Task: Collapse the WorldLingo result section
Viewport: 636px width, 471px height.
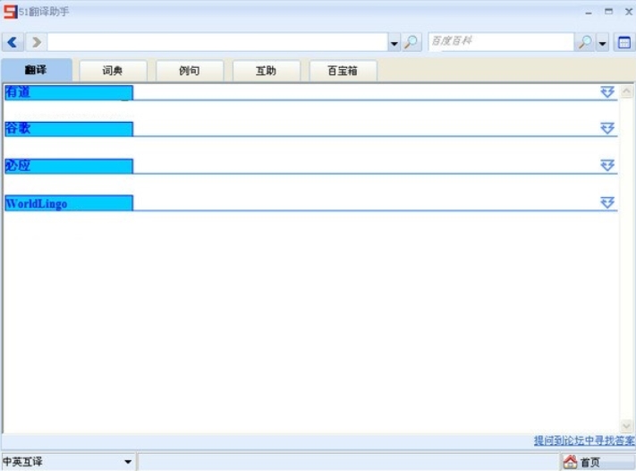Action: (607, 202)
